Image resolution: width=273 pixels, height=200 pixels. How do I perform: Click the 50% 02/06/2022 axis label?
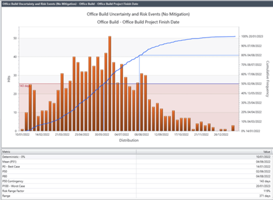tap(251, 84)
